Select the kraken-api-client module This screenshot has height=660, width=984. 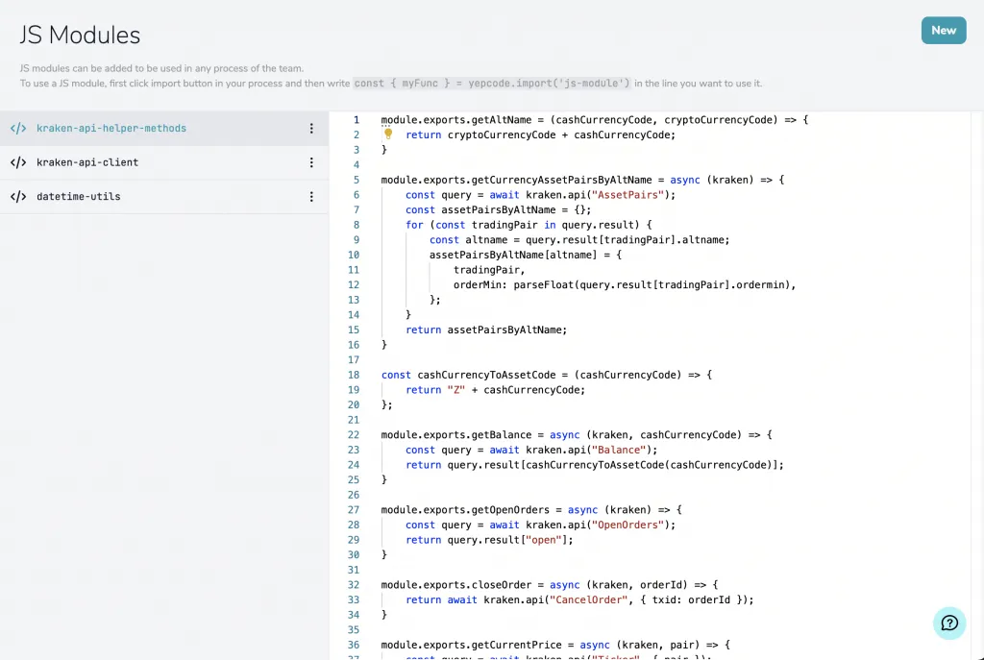(x=87, y=162)
